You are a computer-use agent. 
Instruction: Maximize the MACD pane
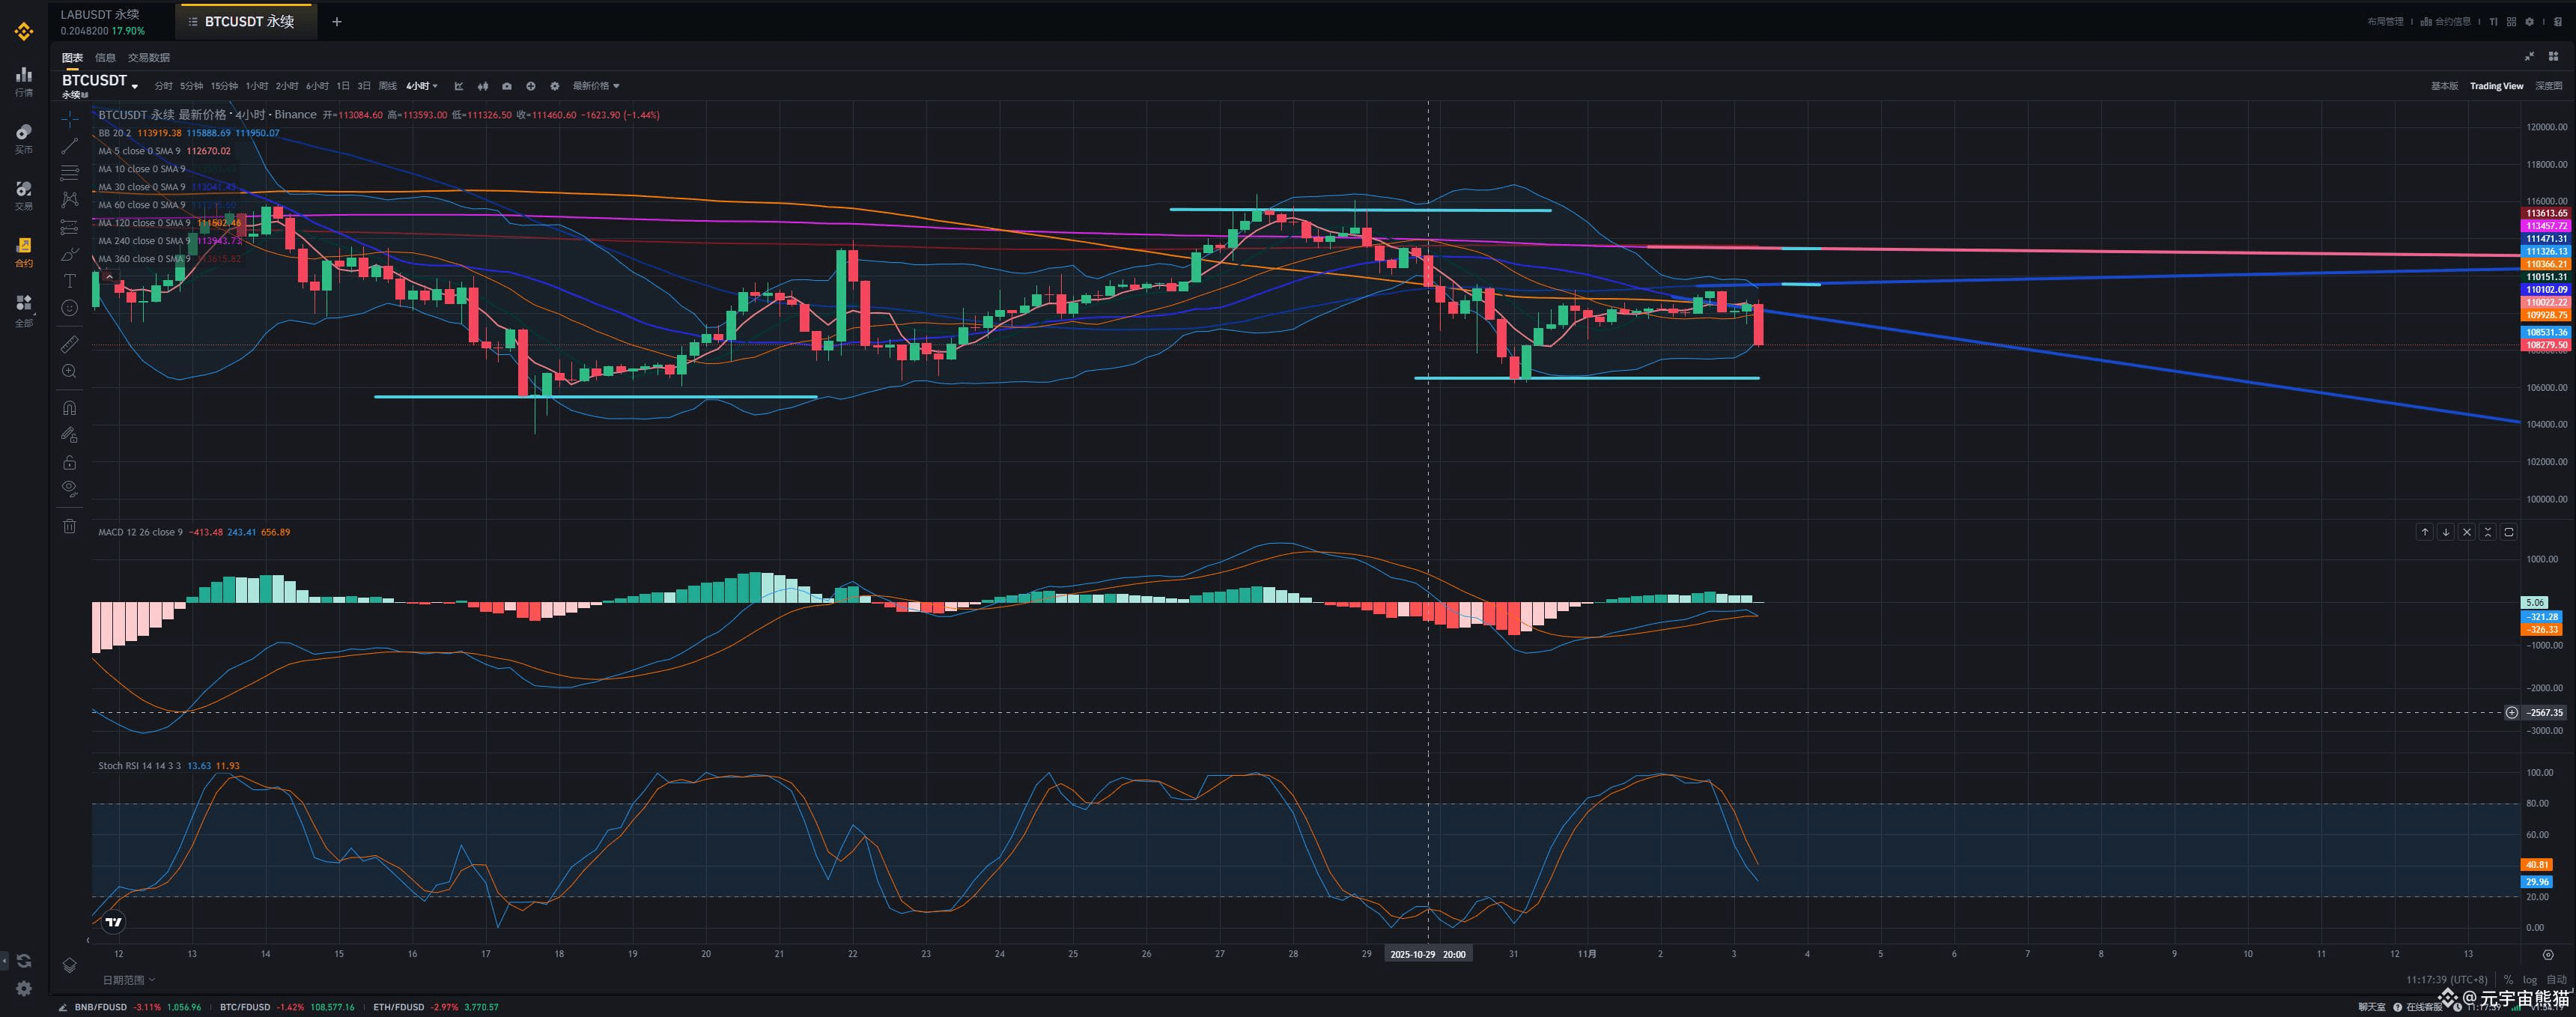coord(2509,532)
